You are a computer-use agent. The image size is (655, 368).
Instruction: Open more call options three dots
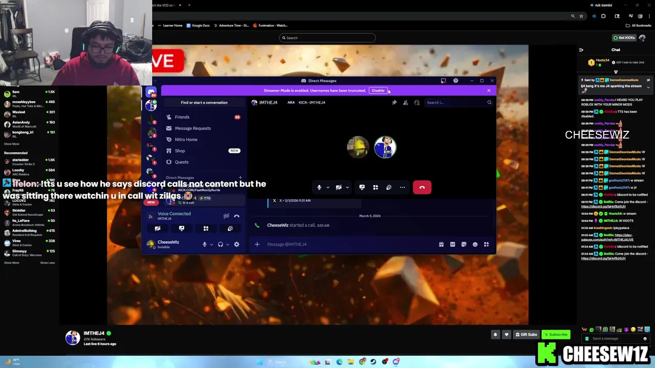[402, 188]
